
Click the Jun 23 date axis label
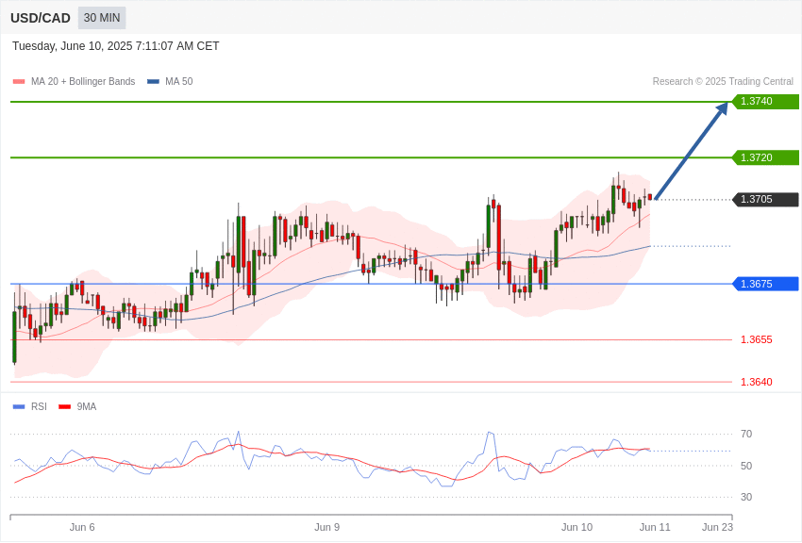click(x=718, y=527)
